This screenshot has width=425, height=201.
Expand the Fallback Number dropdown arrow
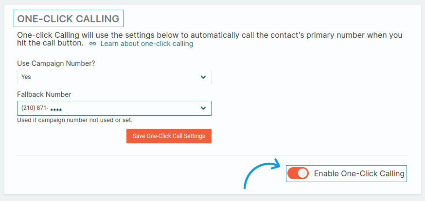tap(203, 108)
